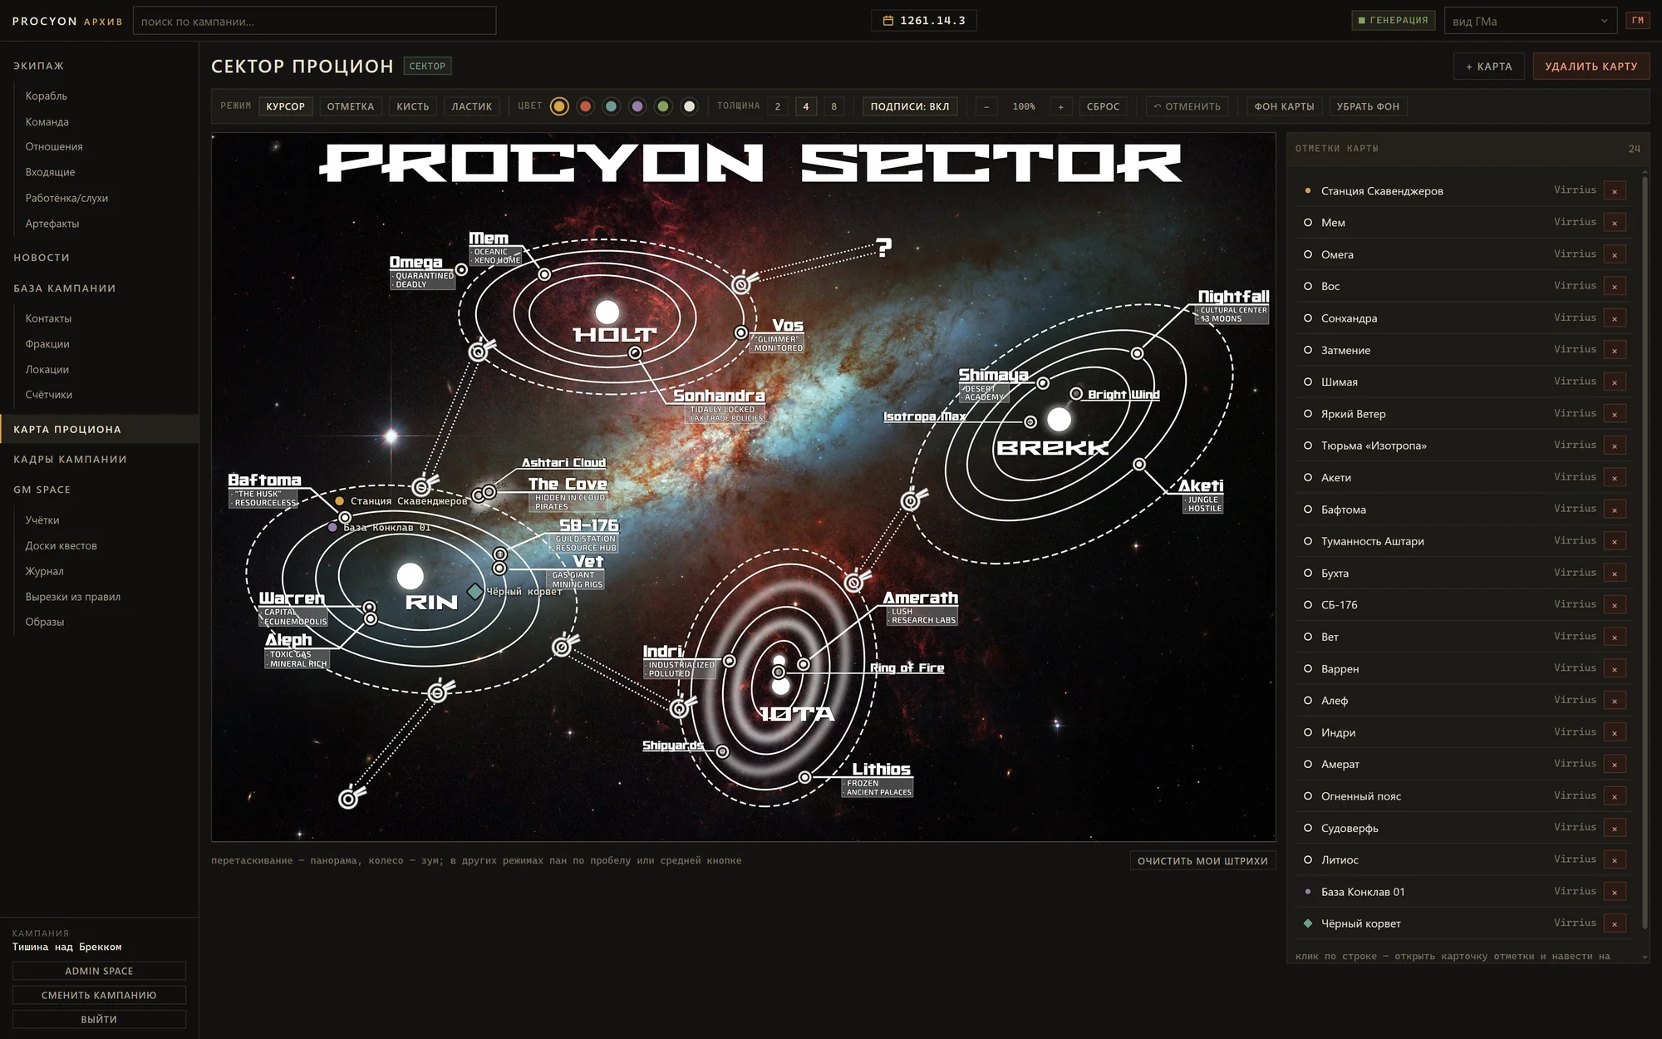Click Очистить мои штрихи button

point(1202,860)
